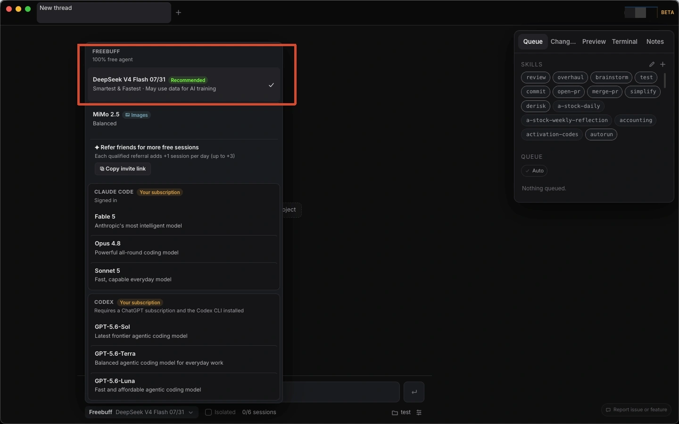Open the folder icon next to test
Screen dimensions: 679x424
point(395,413)
